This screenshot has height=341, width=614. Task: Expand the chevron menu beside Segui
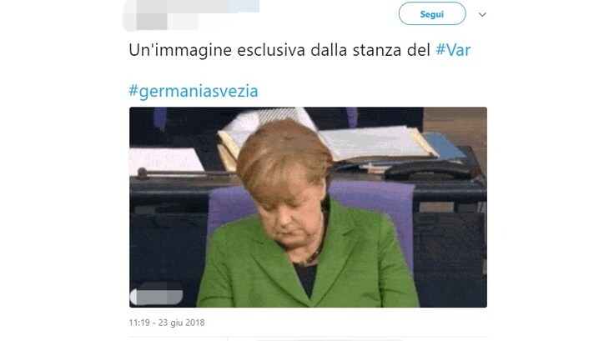click(482, 14)
